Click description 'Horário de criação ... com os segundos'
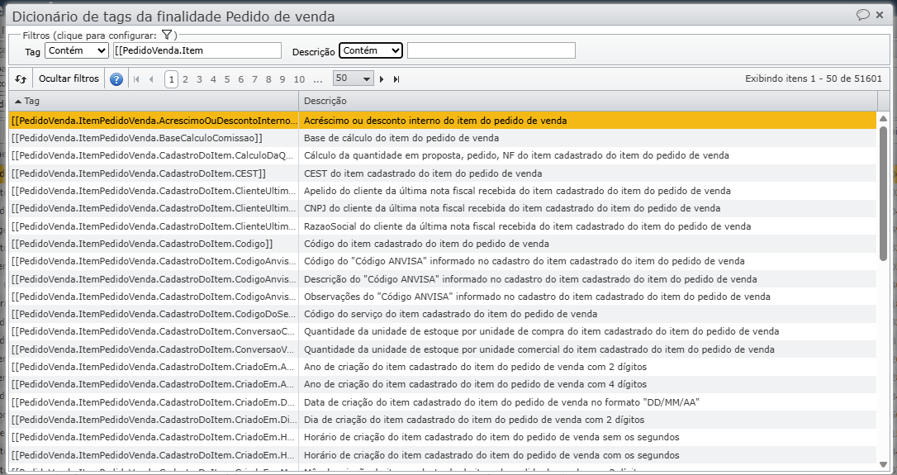The width and height of the screenshot is (897, 475). point(491,455)
